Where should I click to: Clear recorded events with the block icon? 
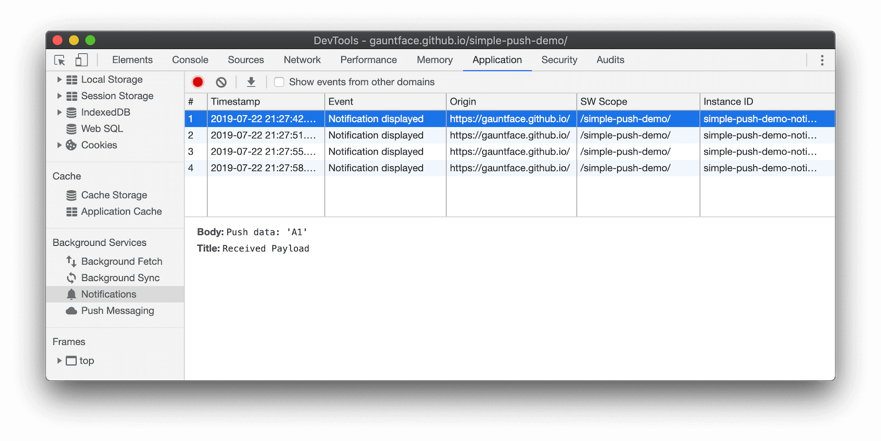click(221, 82)
